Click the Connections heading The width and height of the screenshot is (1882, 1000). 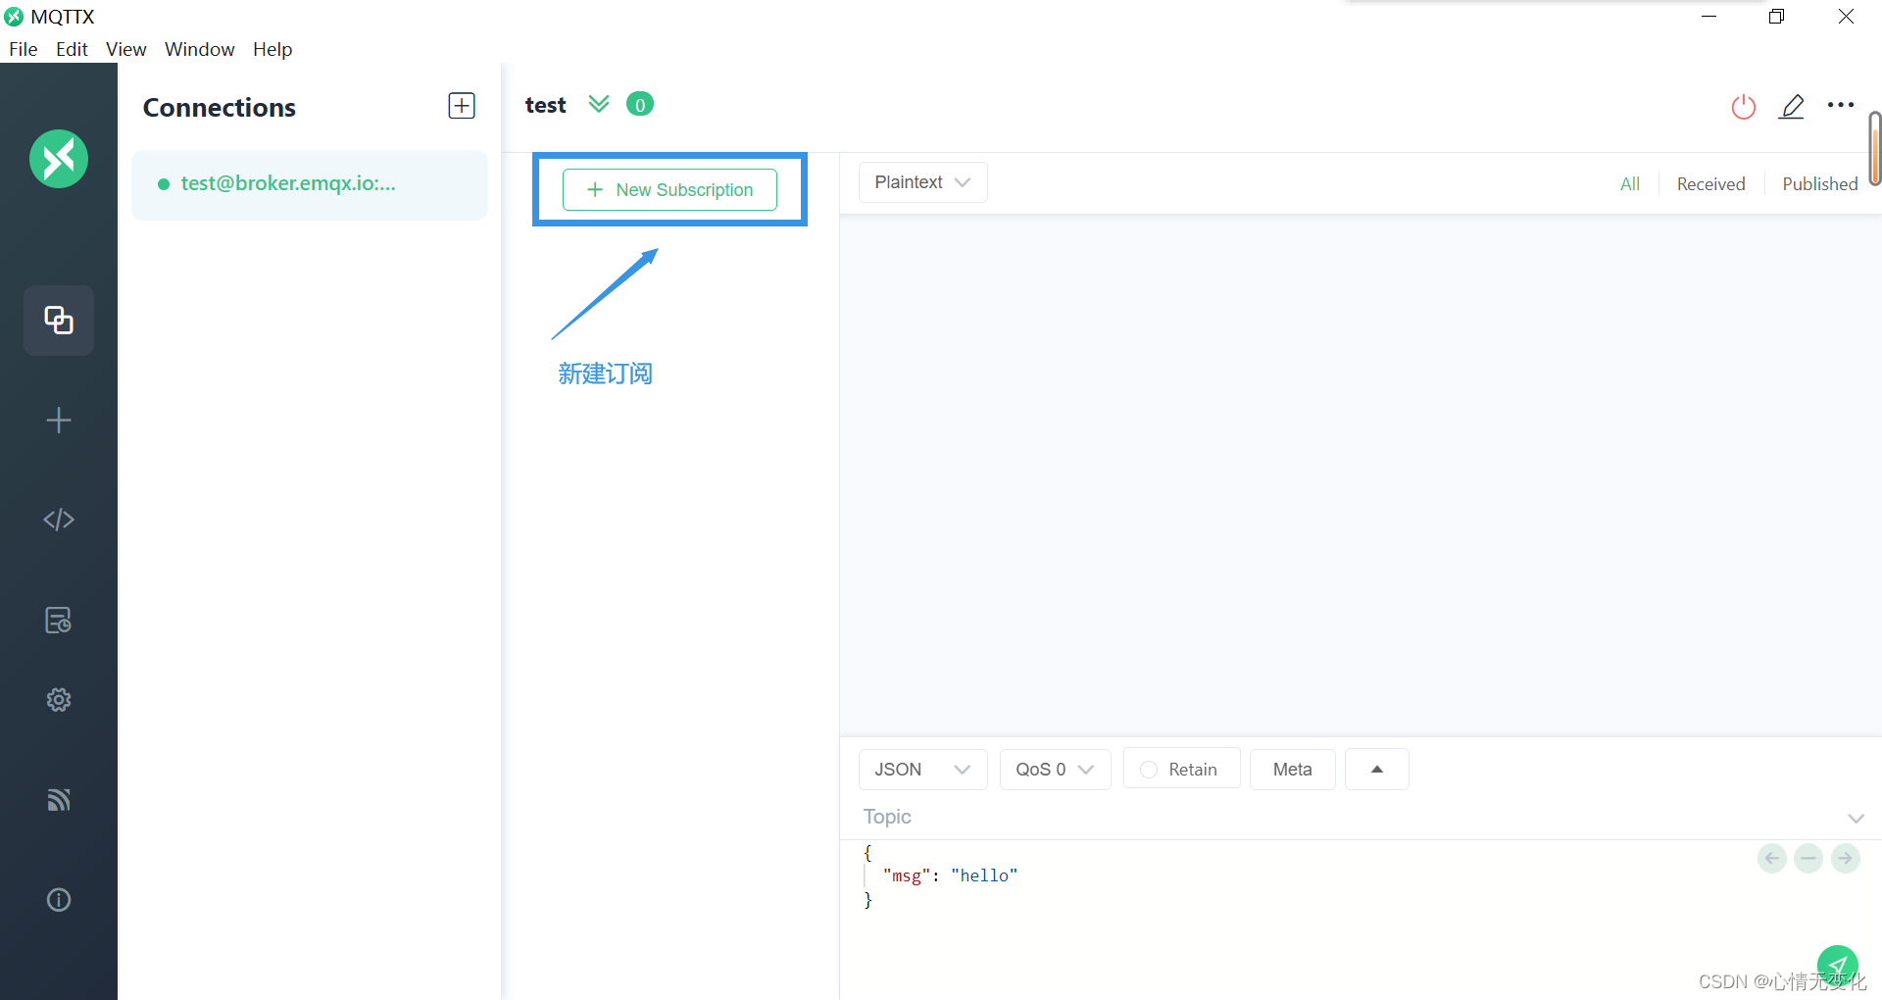pos(220,107)
